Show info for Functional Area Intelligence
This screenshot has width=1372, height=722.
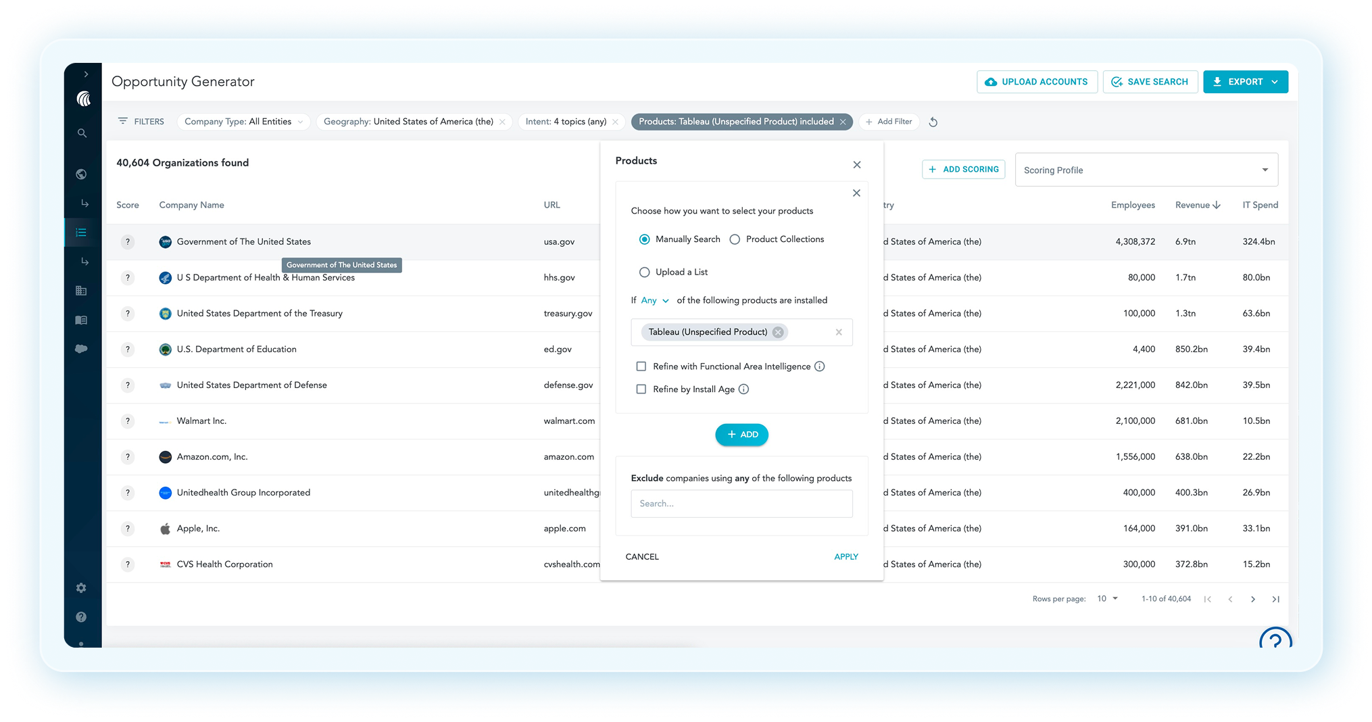[x=820, y=366]
